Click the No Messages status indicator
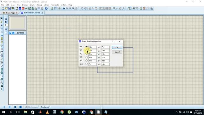204x115 pixels. (x=32, y=107)
